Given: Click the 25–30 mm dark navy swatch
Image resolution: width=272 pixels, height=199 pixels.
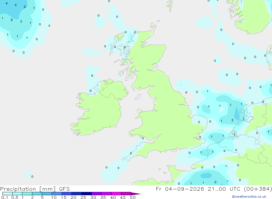Looking at the screenshot, I should [x=86, y=194].
